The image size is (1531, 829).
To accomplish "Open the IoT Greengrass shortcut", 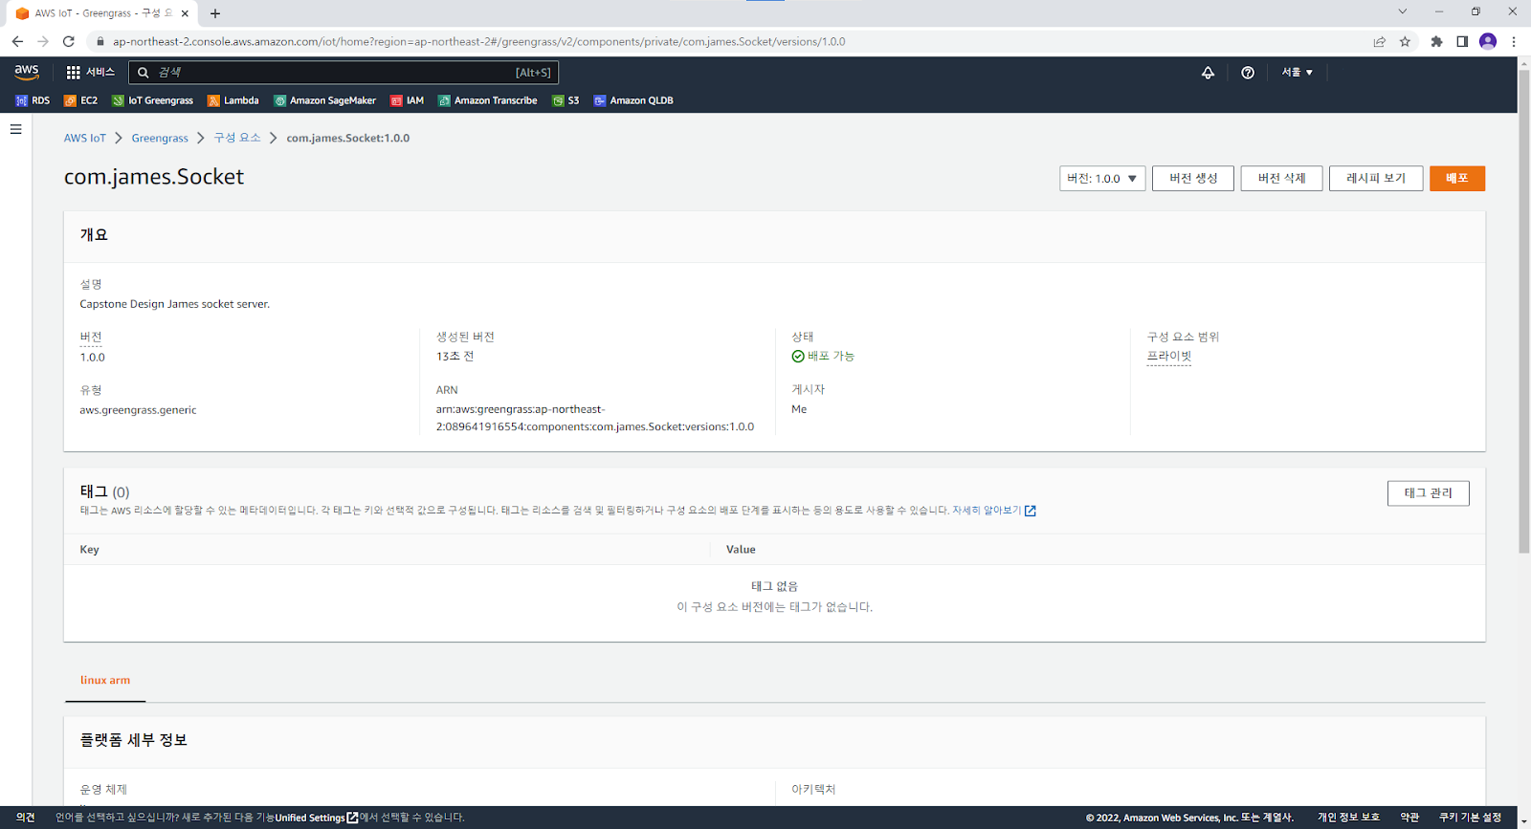I will (x=152, y=100).
